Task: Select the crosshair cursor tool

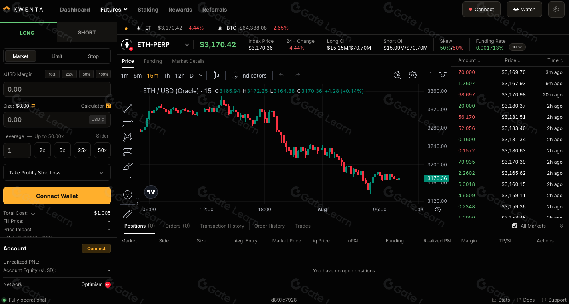Action: [128, 95]
